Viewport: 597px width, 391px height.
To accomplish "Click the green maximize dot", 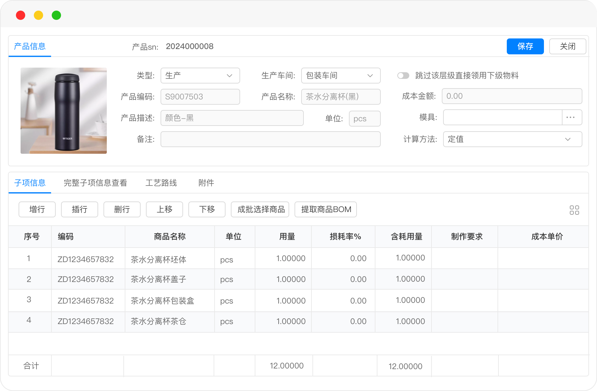I will [x=56, y=15].
